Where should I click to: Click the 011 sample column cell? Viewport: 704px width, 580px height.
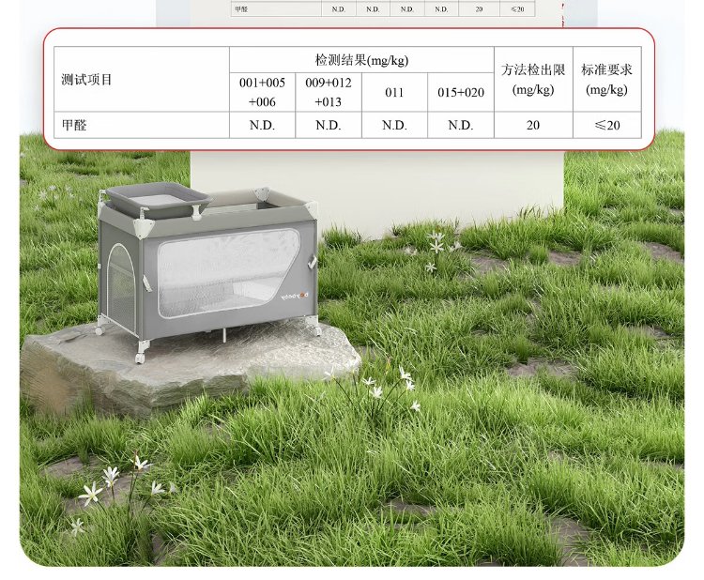(x=394, y=92)
